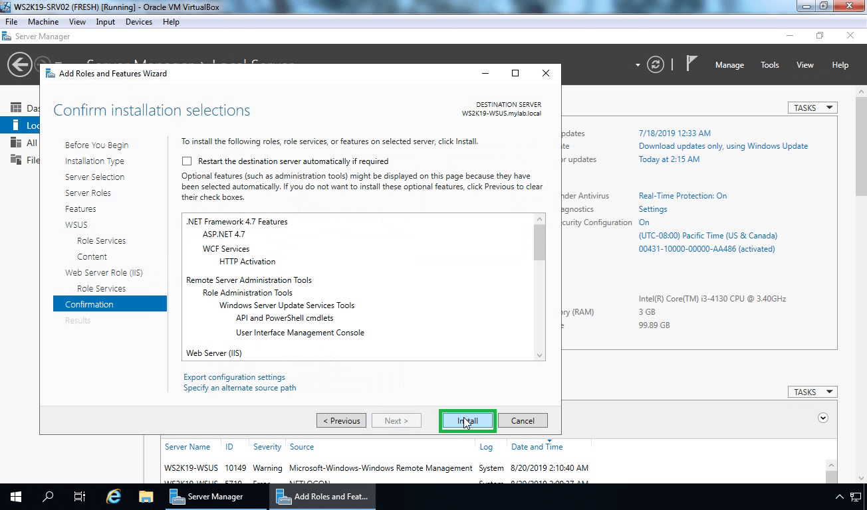867x510 pixels.
Task: Open the diagnostics Settings link
Action: pyautogui.click(x=653, y=209)
